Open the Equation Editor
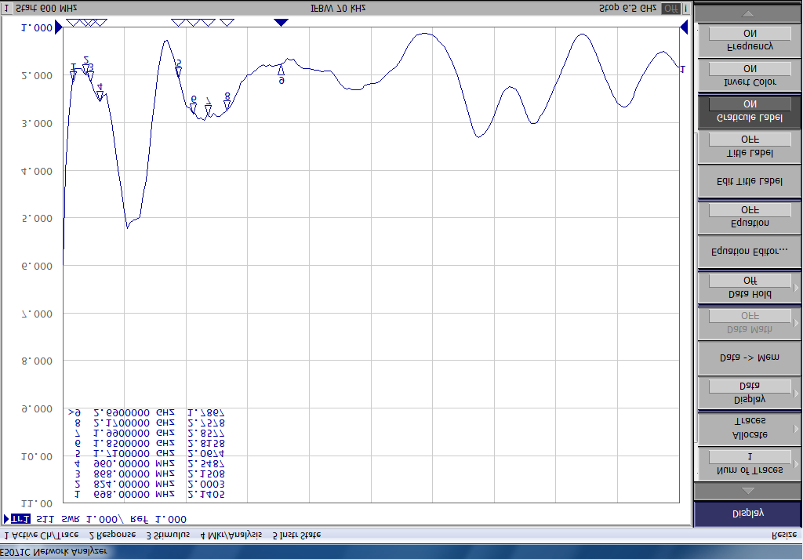The height and width of the screenshot is (559, 803). tap(747, 252)
